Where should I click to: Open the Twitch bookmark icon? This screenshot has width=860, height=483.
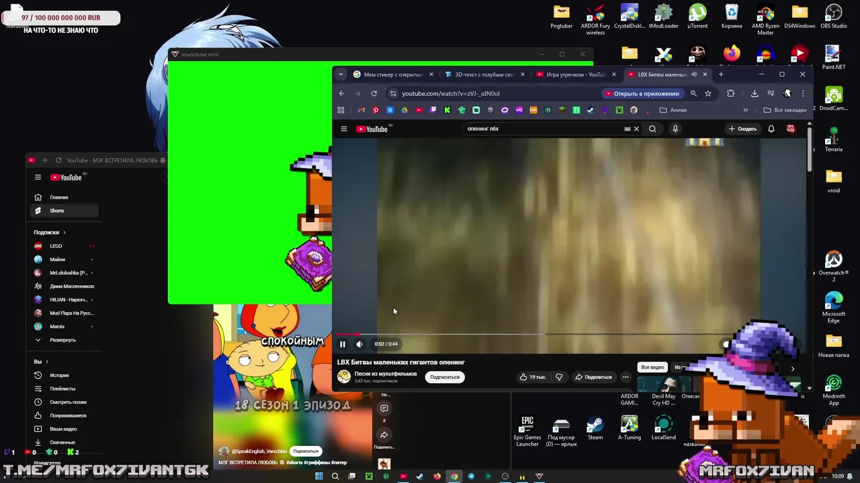coord(433,110)
